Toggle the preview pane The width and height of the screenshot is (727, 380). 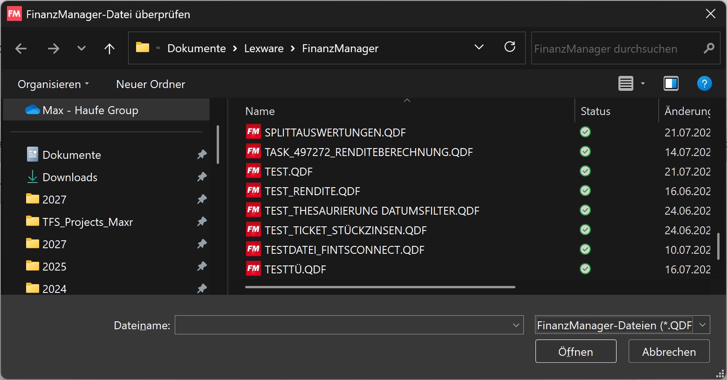[x=671, y=84]
